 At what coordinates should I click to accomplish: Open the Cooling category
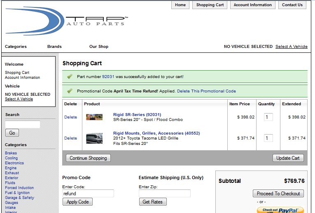coord(11,158)
